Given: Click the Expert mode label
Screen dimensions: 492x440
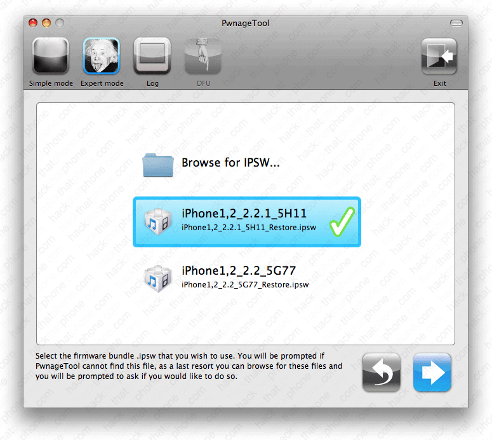Looking at the screenshot, I should click(x=102, y=83).
